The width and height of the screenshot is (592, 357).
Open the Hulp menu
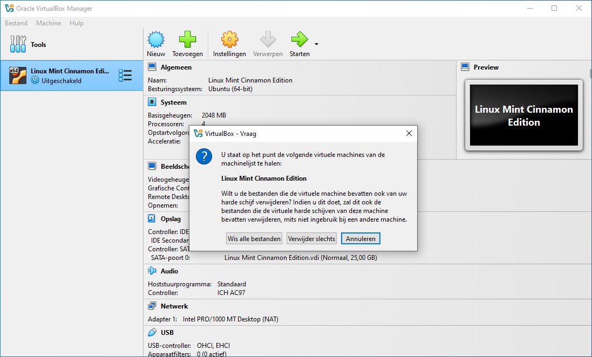[76, 23]
